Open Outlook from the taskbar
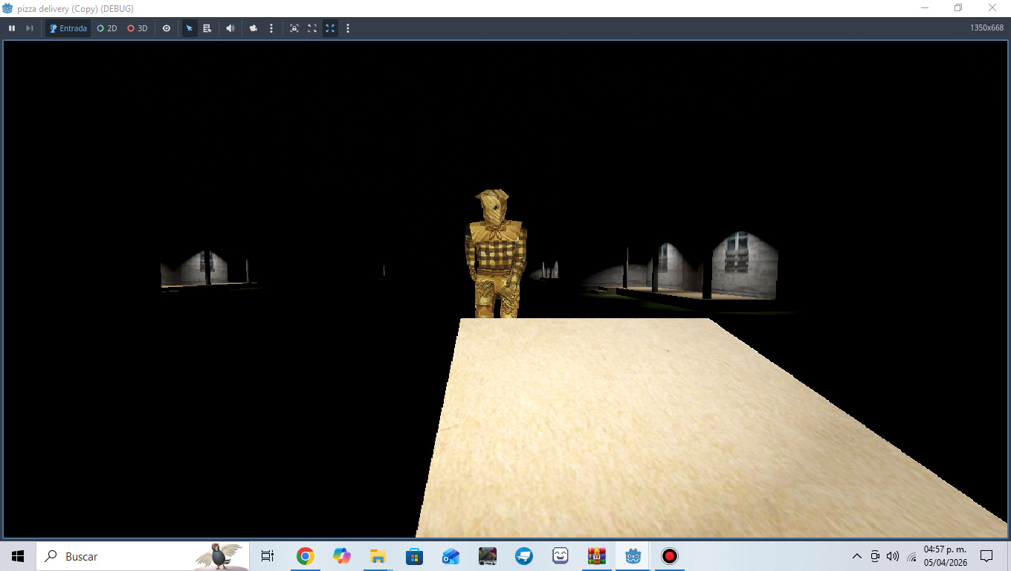The height and width of the screenshot is (571, 1011). (450, 556)
